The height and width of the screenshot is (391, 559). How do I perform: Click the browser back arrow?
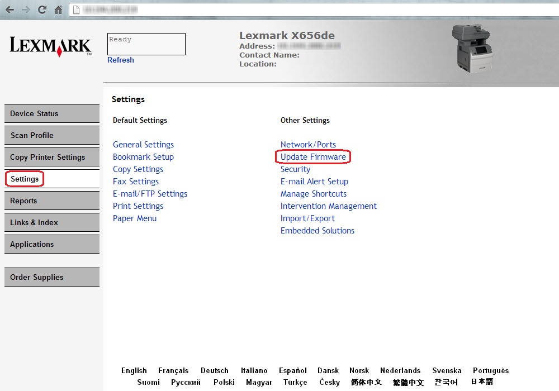[8, 9]
